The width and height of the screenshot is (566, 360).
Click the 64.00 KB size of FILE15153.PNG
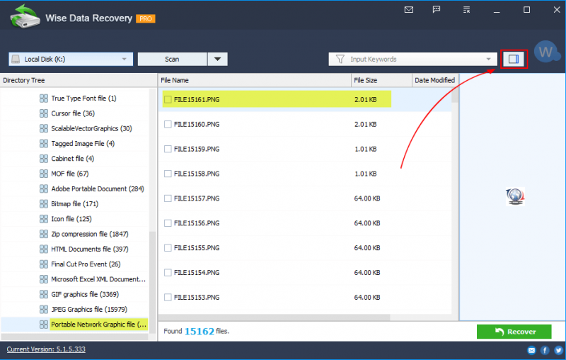click(367, 297)
